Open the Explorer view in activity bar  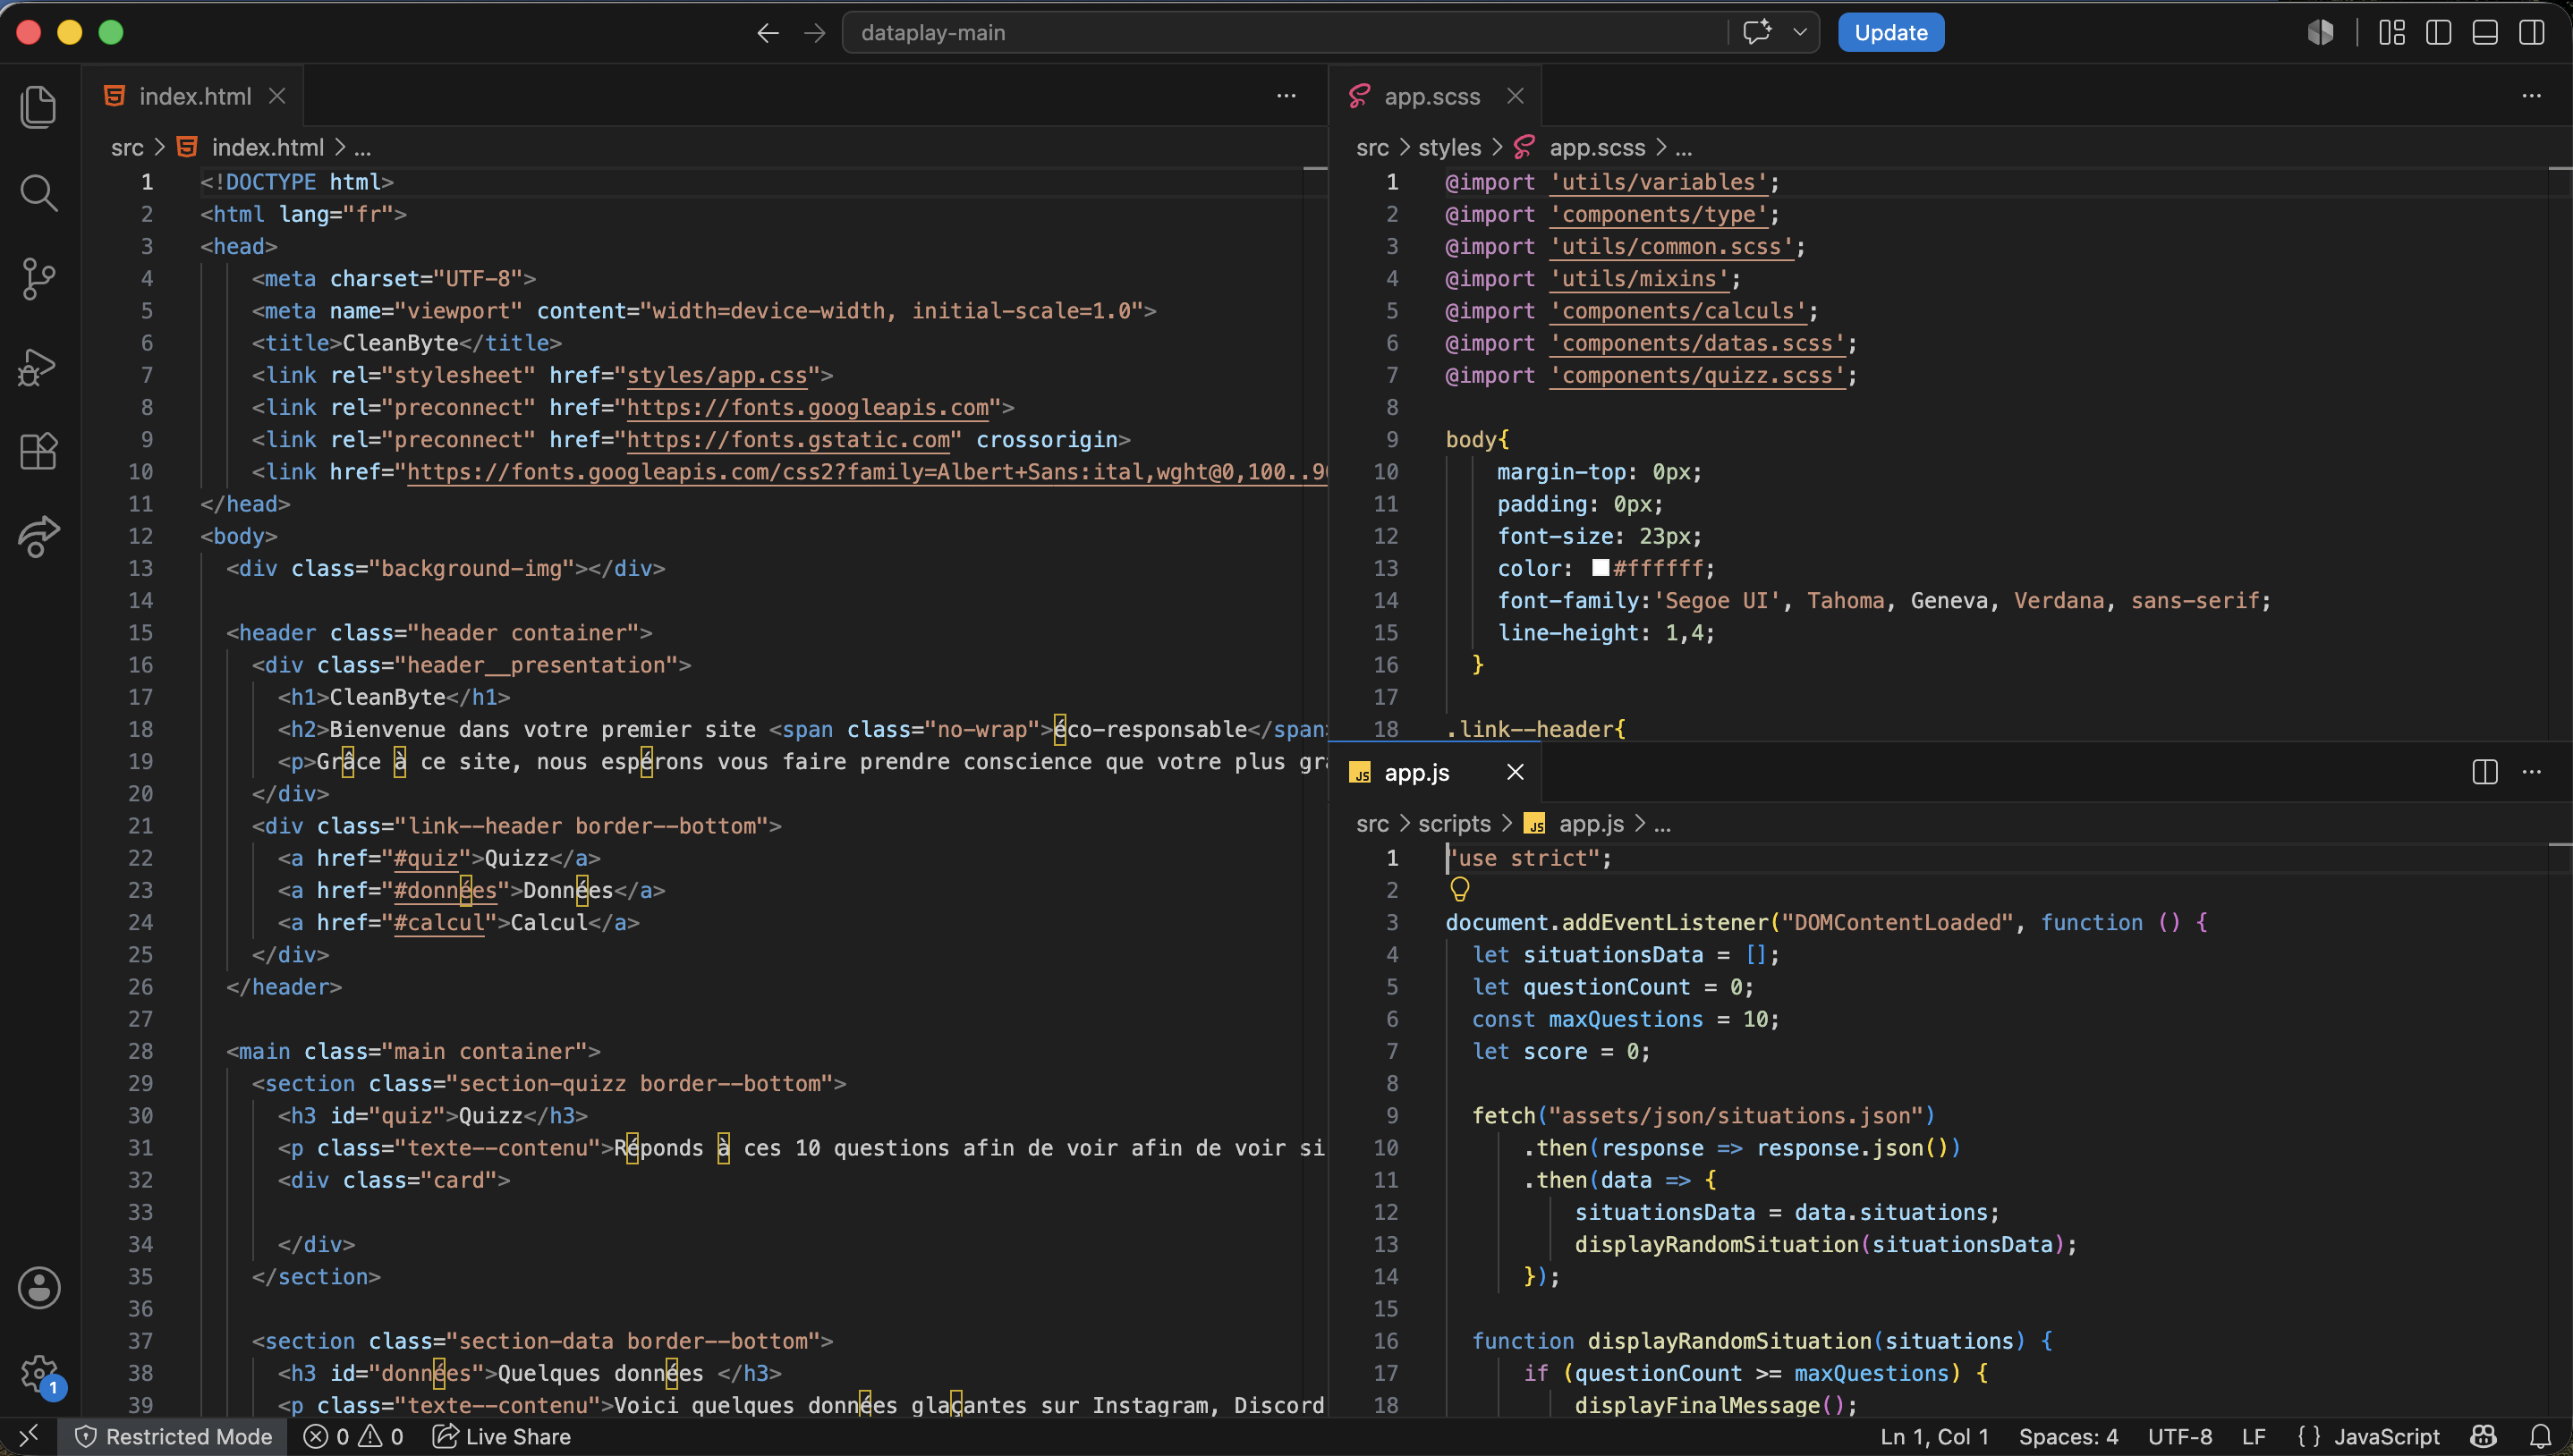pyautogui.click(x=38, y=107)
